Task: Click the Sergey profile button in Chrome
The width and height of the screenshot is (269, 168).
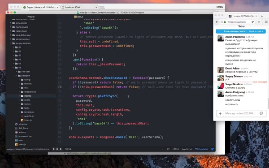Action: click(x=220, y=7)
